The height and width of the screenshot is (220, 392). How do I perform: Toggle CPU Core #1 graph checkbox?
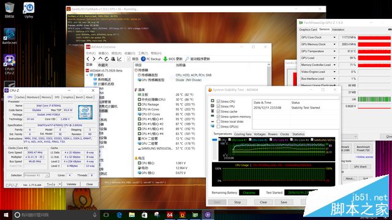coord(230,140)
